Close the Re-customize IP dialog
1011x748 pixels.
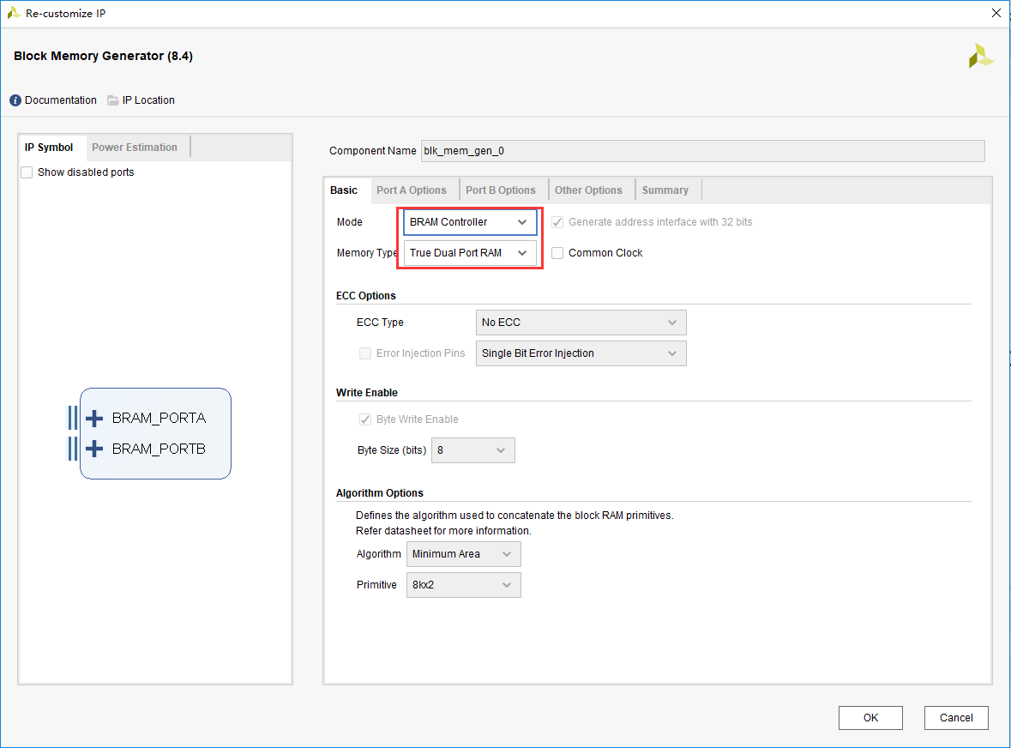click(996, 13)
